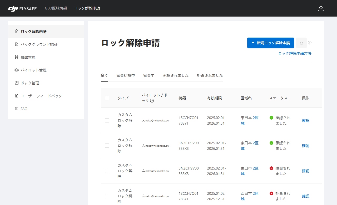
Task: Click the DJI FlySafe logo
Action: click(22, 8)
